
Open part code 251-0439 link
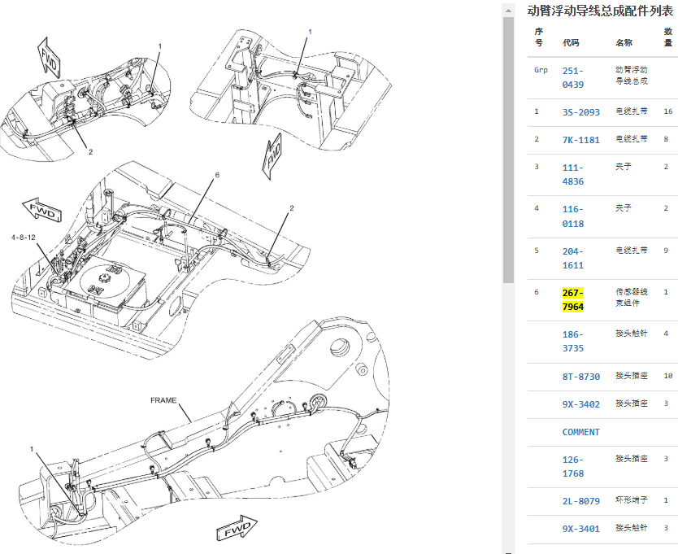(573, 77)
